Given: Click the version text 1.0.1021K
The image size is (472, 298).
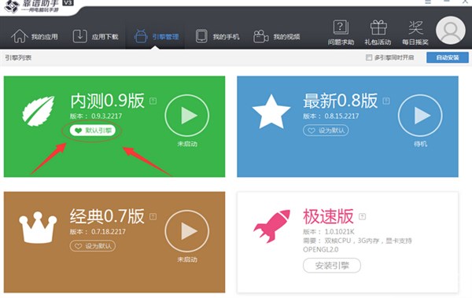Looking at the screenshot, I should pos(339,231).
